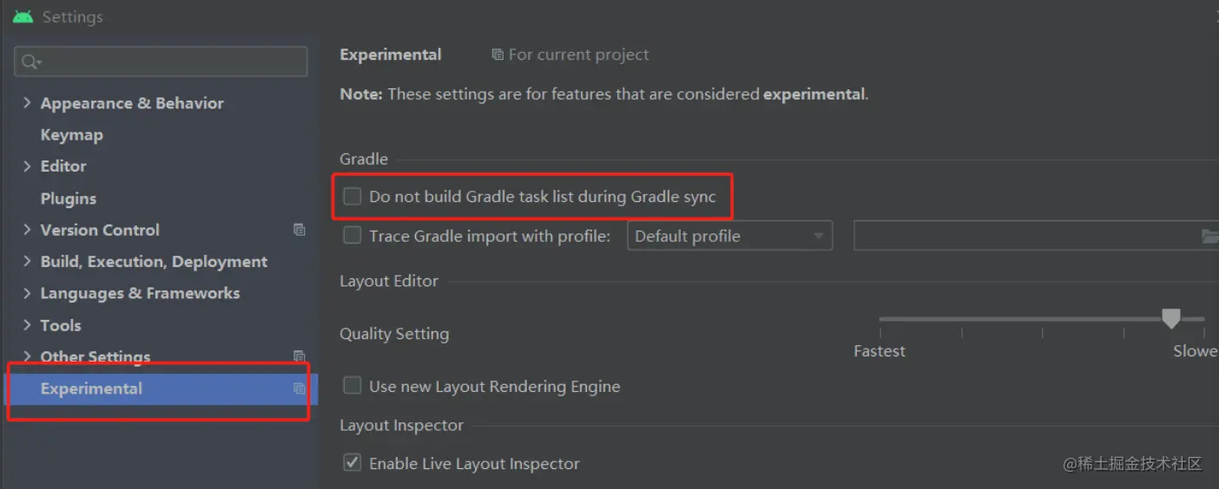This screenshot has height=489, width=1219.
Task: Check Use new Layout Rendering Engine
Action: [x=352, y=386]
